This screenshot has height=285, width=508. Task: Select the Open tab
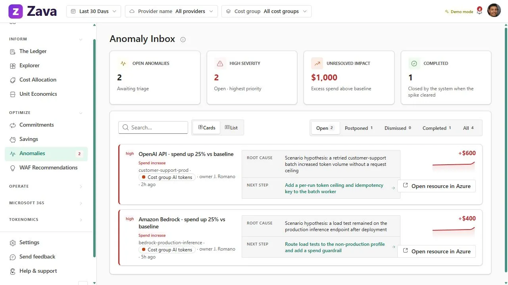pyautogui.click(x=325, y=128)
